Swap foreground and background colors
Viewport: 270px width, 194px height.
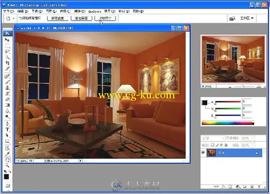tap(9, 171)
